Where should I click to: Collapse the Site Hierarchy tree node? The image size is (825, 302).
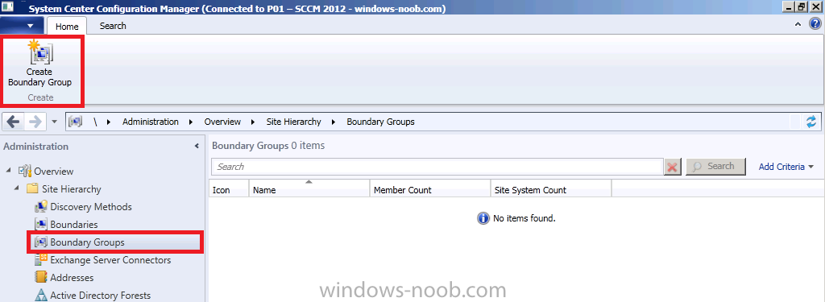(18, 188)
